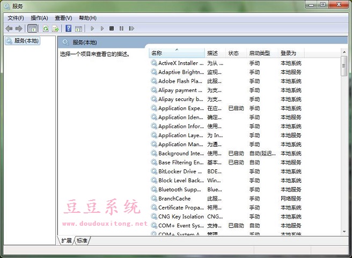Open the 操作(A) menu
This screenshot has width=352, height=258.
tap(39, 18)
